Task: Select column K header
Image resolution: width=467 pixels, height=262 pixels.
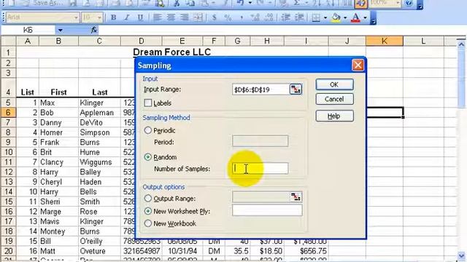Action: click(x=385, y=41)
